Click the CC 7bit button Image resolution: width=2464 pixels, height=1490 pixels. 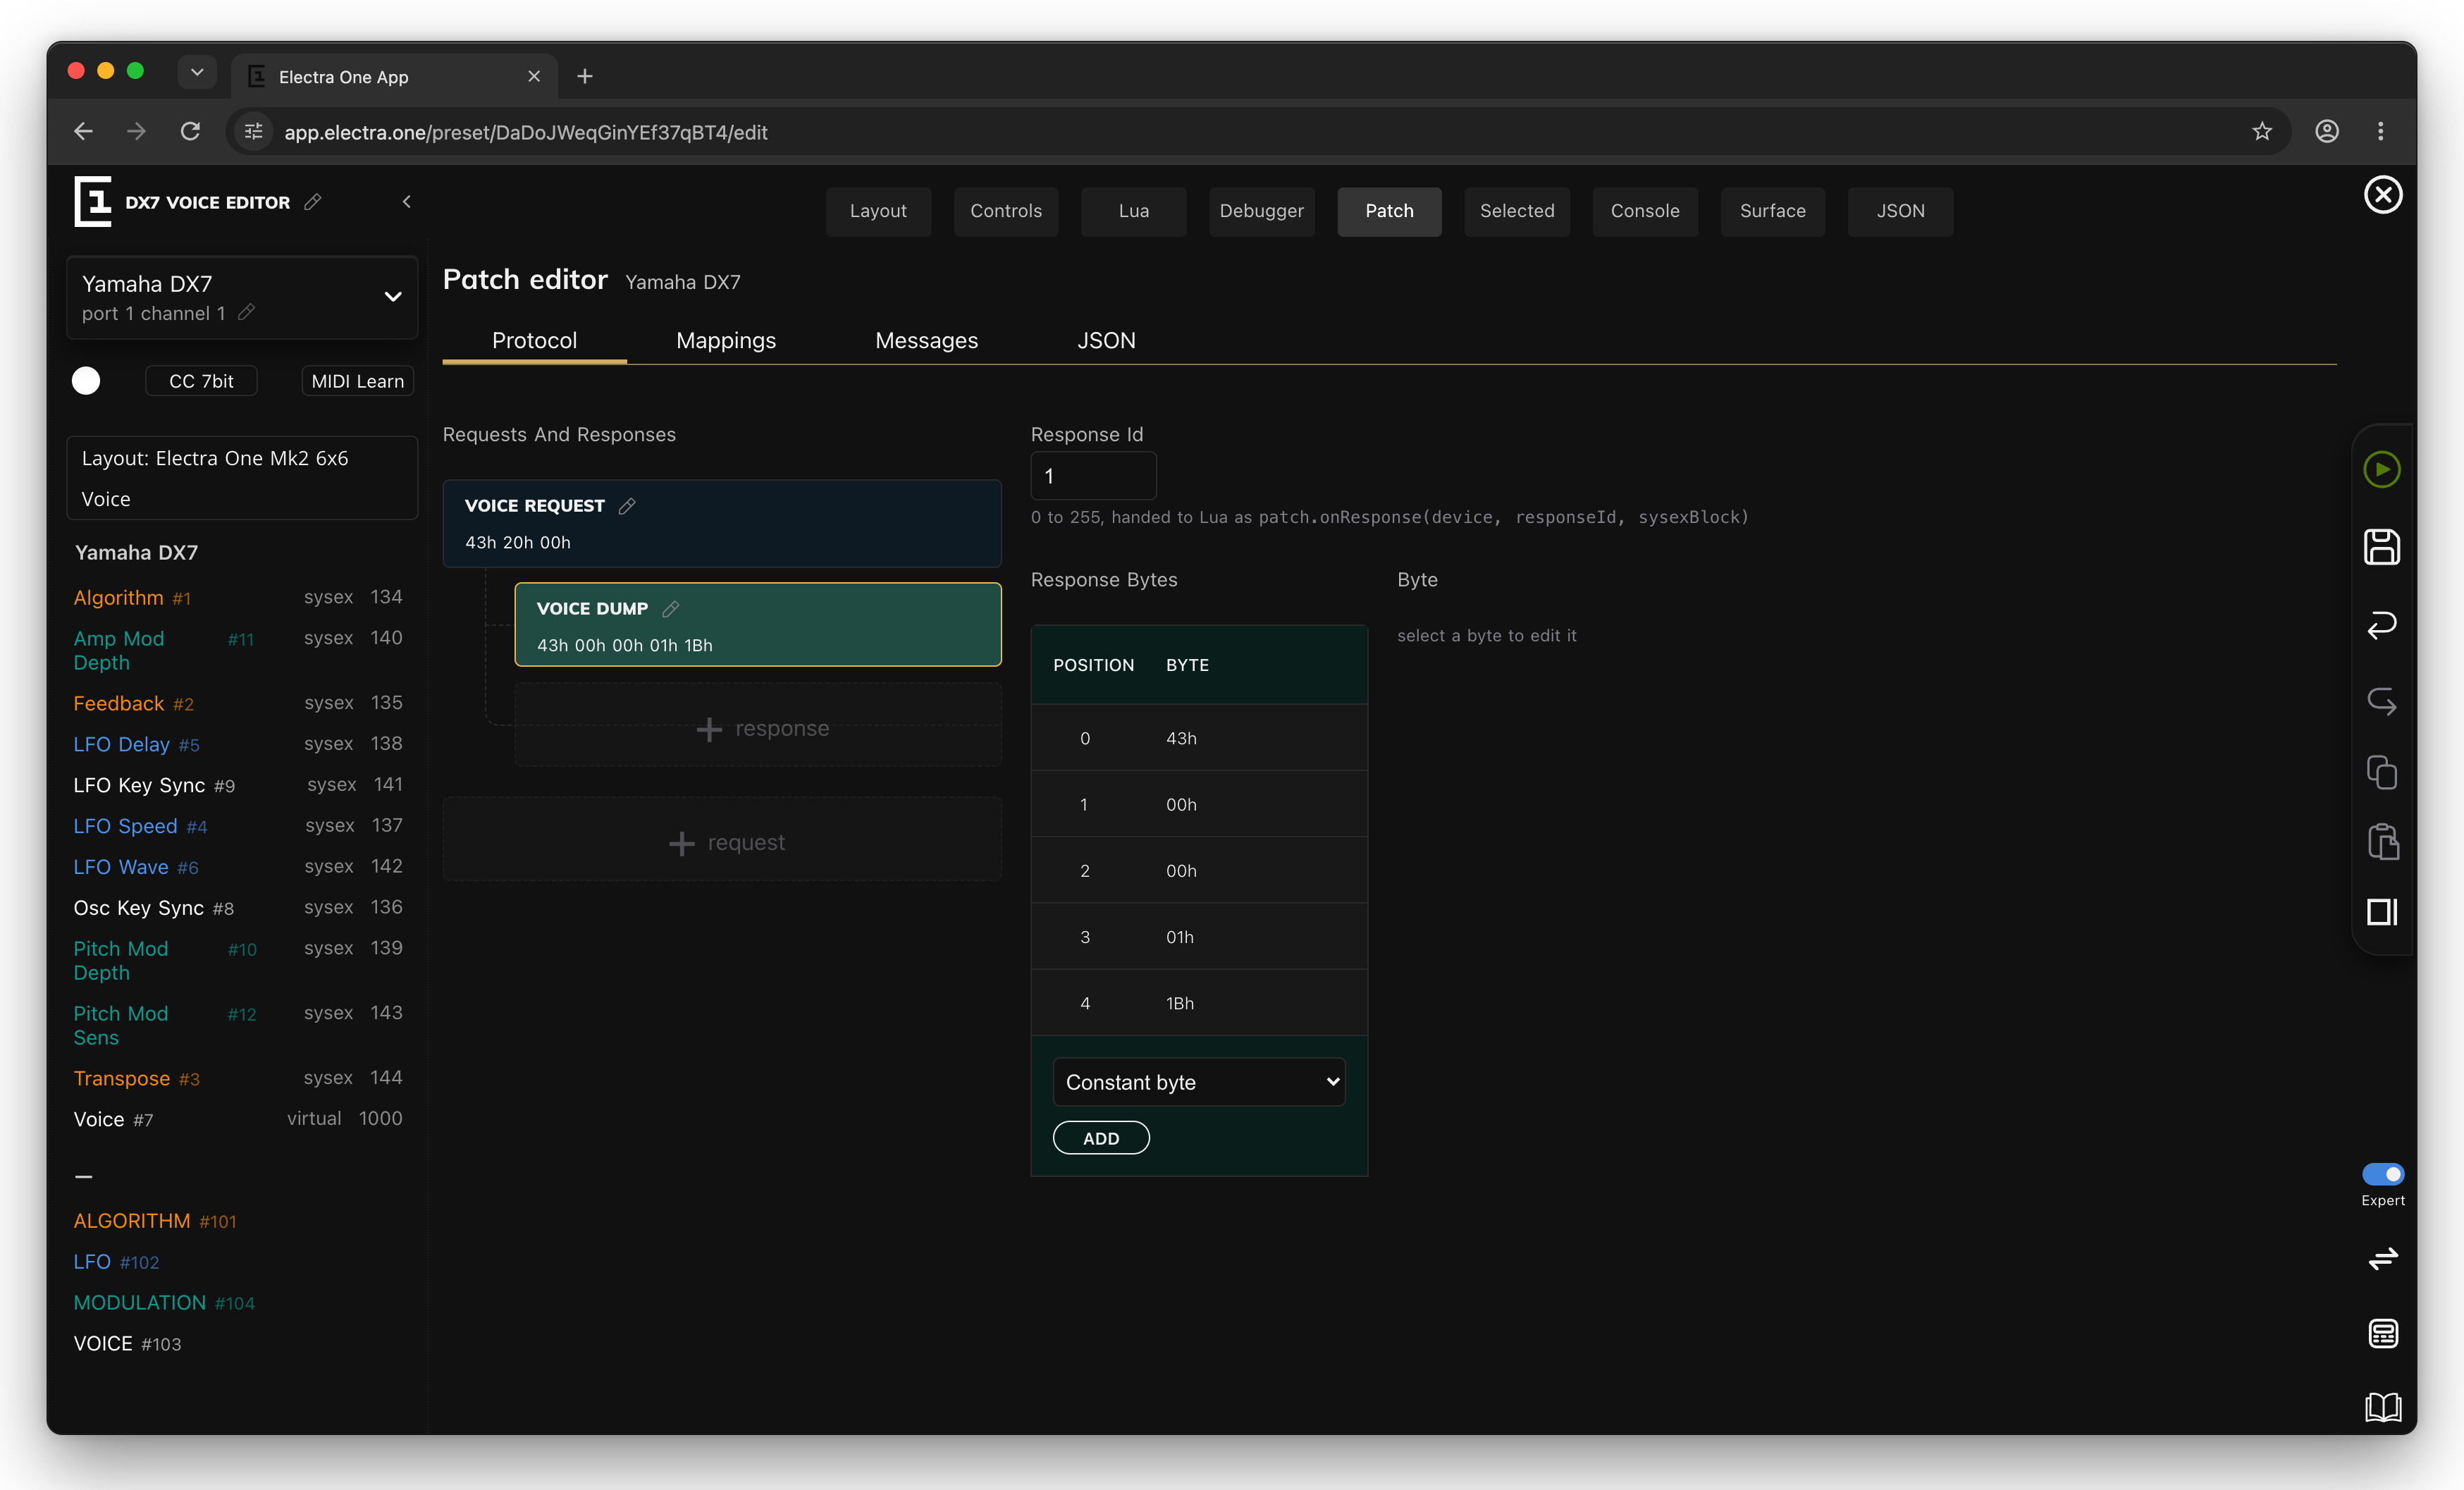pos(201,381)
